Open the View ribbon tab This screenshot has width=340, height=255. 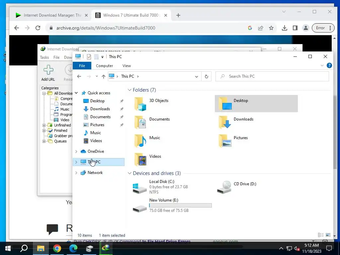[127, 66]
